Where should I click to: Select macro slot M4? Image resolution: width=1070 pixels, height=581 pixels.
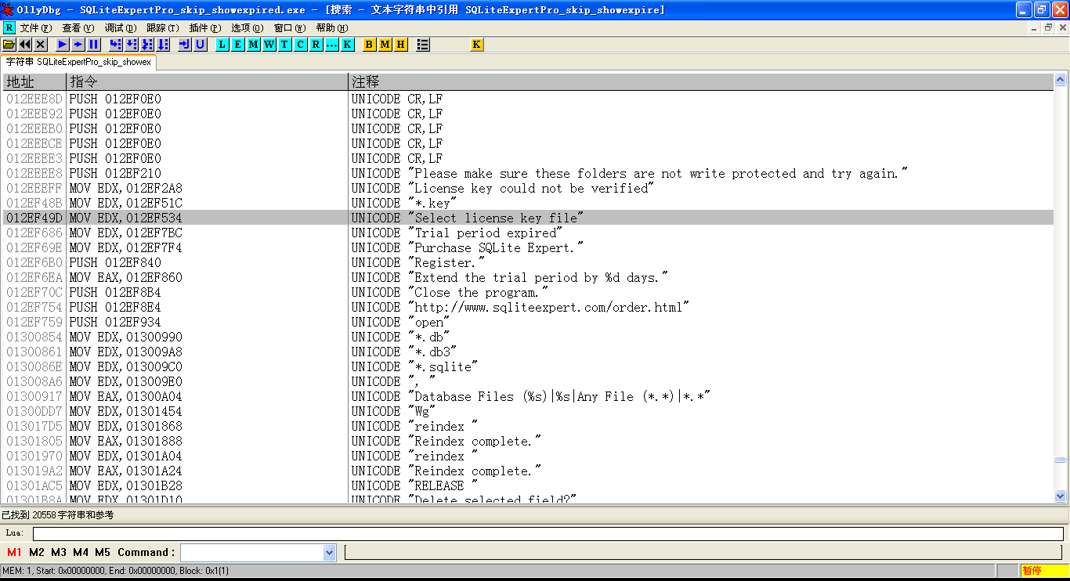(x=81, y=552)
